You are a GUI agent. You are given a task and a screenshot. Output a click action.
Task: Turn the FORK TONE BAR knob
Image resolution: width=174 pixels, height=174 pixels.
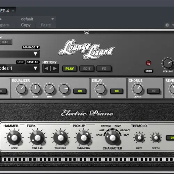click(61, 138)
